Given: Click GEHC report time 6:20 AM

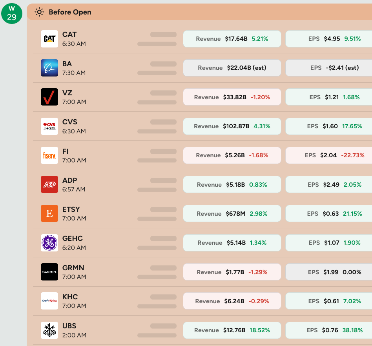Looking at the screenshot, I should [x=74, y=248].
